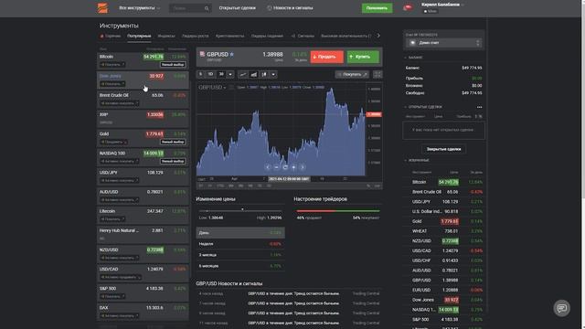Open chart timeframe dropdown arrow
Screen dimensions: 585x329
tap(230, 75)
